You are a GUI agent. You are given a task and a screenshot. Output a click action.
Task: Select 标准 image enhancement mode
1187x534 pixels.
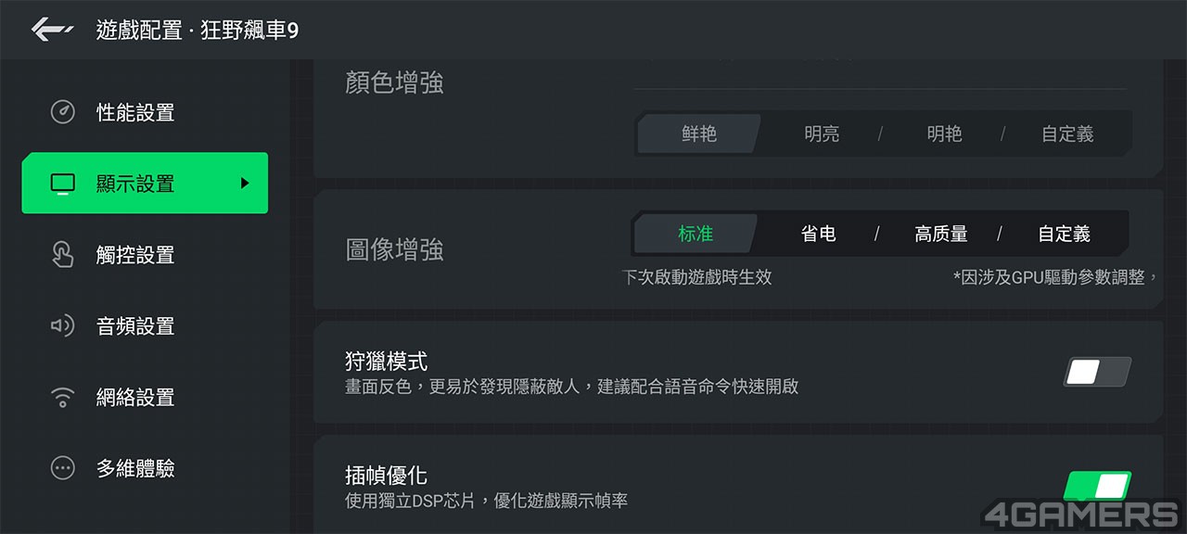(x=696, y=234)
